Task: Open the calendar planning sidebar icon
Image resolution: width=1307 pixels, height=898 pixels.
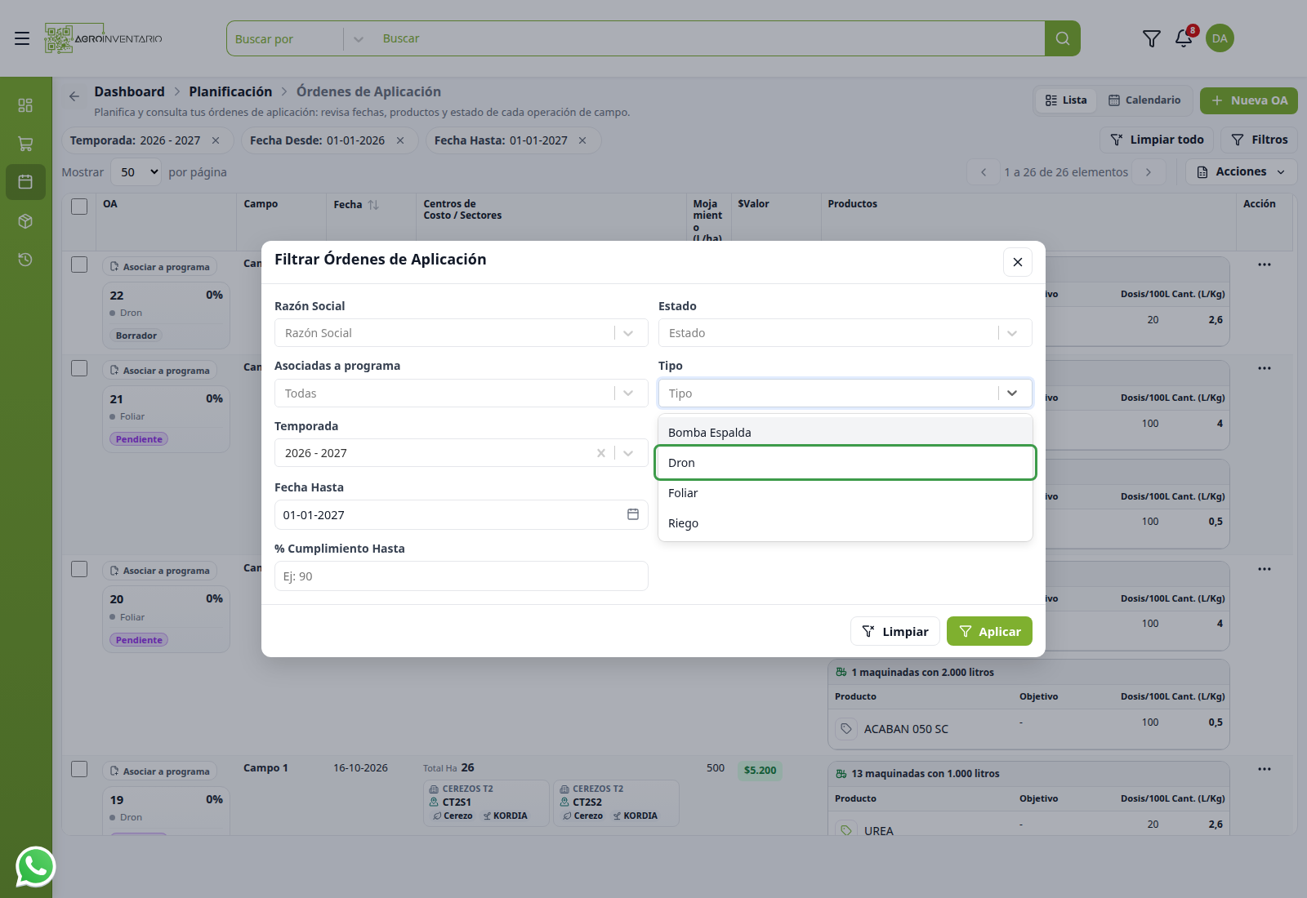Action: (25, 182)
